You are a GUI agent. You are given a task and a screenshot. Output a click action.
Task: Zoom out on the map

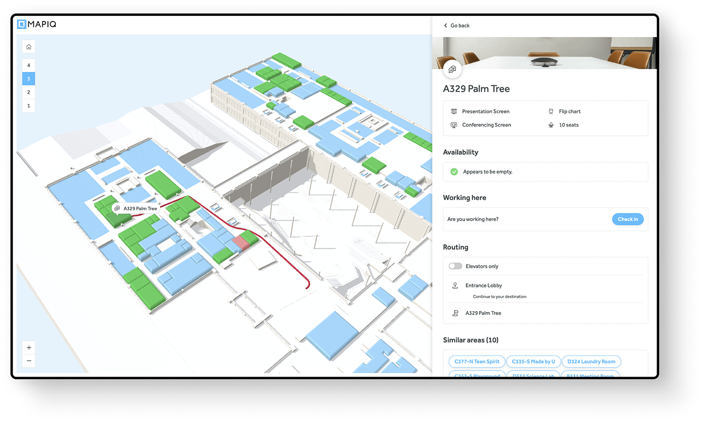click(x=29, y=361)
